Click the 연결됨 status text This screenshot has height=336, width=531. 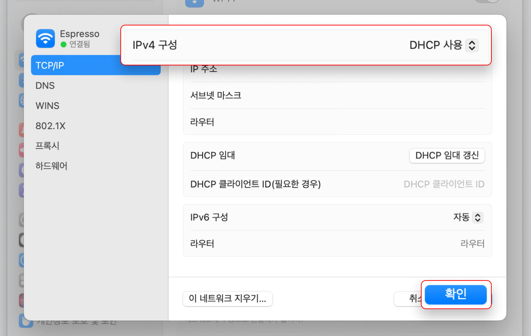80,44
